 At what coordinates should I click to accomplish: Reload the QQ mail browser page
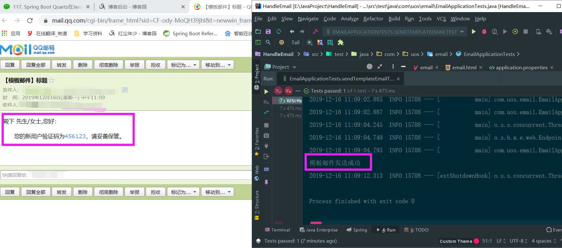pyautogui.click(x=30, y=21)
